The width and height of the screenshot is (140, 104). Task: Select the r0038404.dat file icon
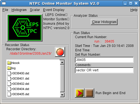click(9, 89)
